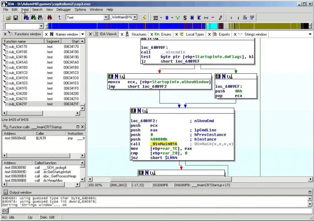Click the 'S' string conversion icon
Viewport: 314px width, 221px height.
(x=185, y=18)
